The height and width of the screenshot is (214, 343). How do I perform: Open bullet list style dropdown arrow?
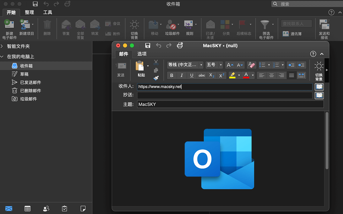[x=269, y=65]
